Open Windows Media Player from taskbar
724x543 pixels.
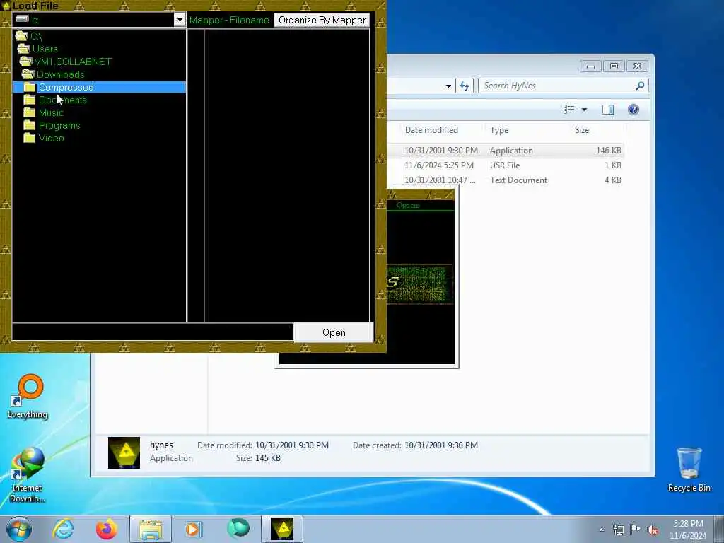[x=193, y=529]
